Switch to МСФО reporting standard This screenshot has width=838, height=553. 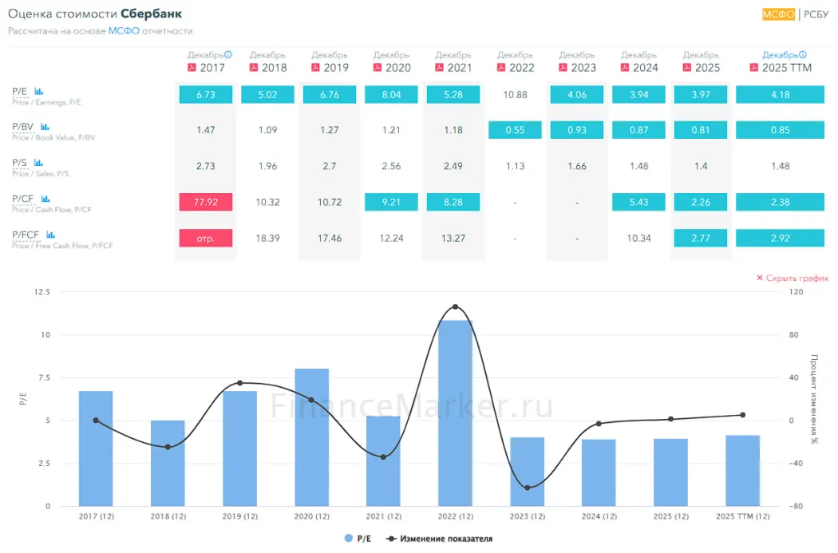[778, 14]
